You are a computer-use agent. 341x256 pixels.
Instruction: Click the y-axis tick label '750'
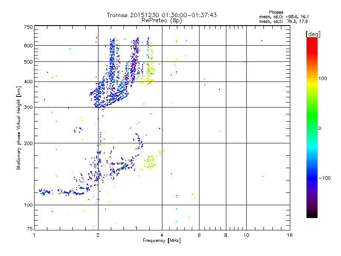pos(28,27)
